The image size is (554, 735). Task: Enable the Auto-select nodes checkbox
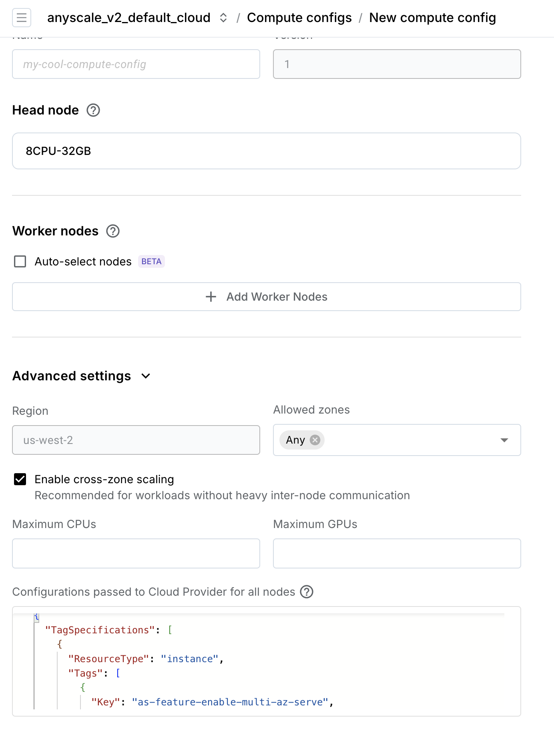pos(20,261)
